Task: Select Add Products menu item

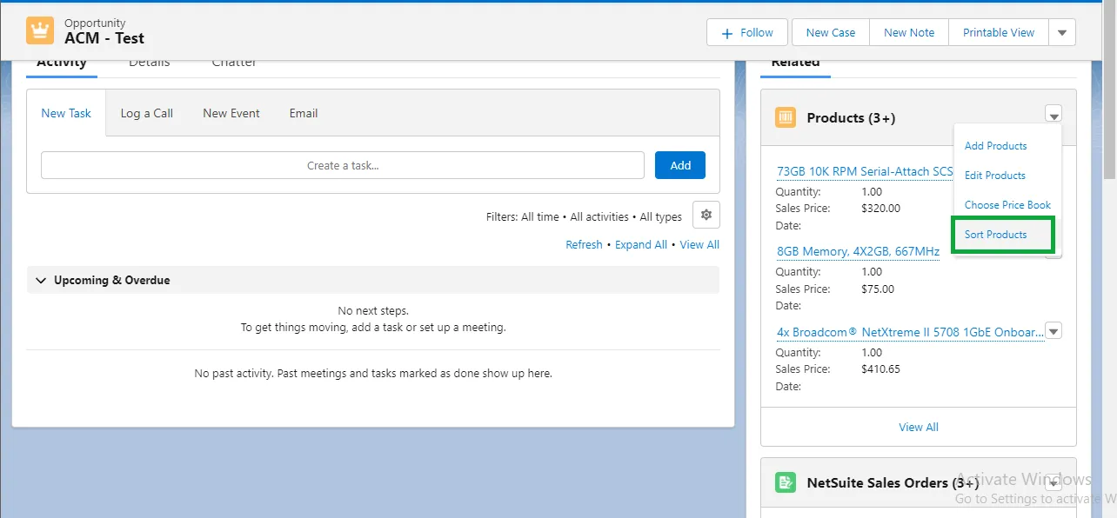Action: coord(995,146)
